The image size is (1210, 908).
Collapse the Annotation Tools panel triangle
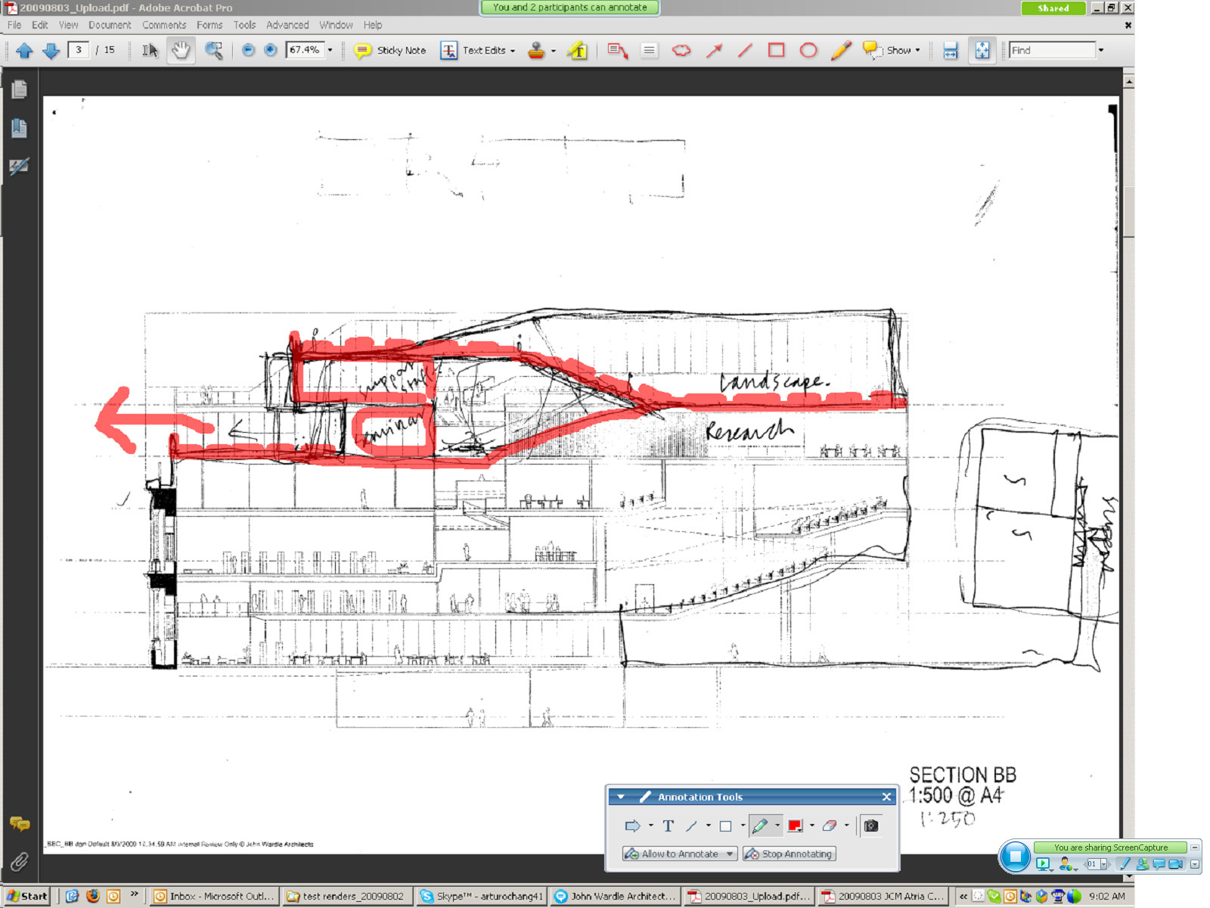[x=621, y=797]
